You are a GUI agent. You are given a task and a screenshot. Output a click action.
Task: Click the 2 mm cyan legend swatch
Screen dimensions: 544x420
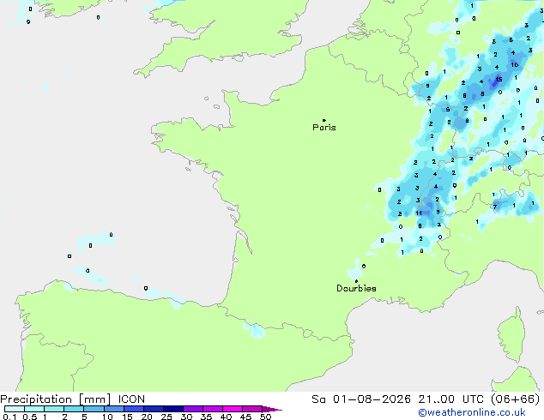coord(74,409)
